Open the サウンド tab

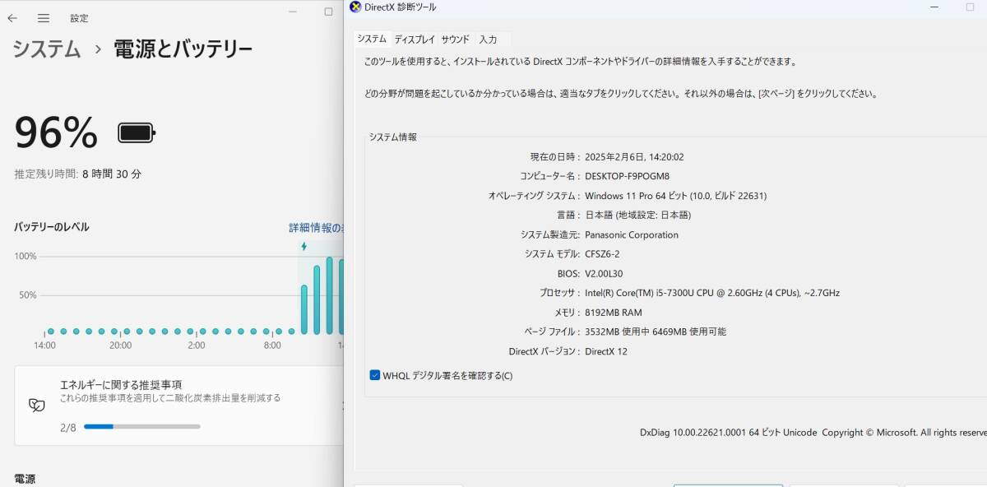coord(456,39)
